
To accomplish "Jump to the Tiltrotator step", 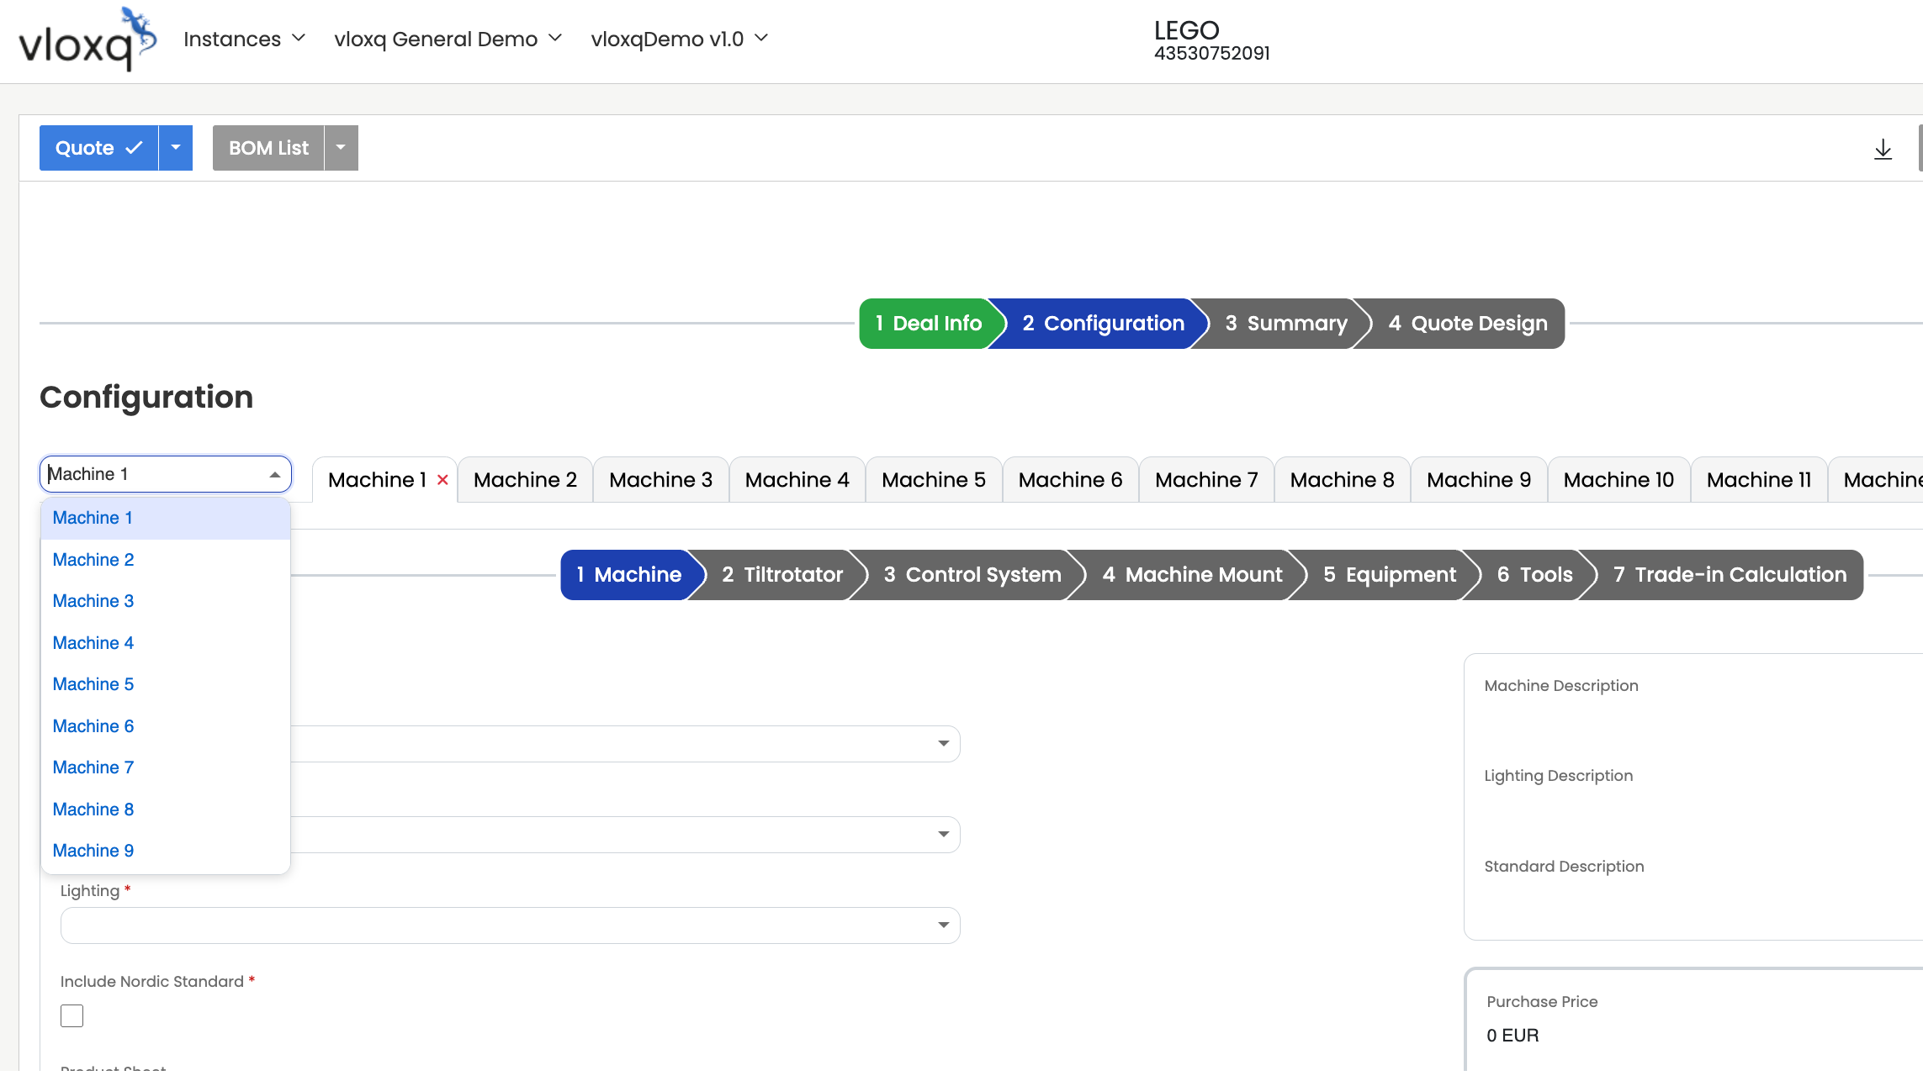I will point(781,575).
